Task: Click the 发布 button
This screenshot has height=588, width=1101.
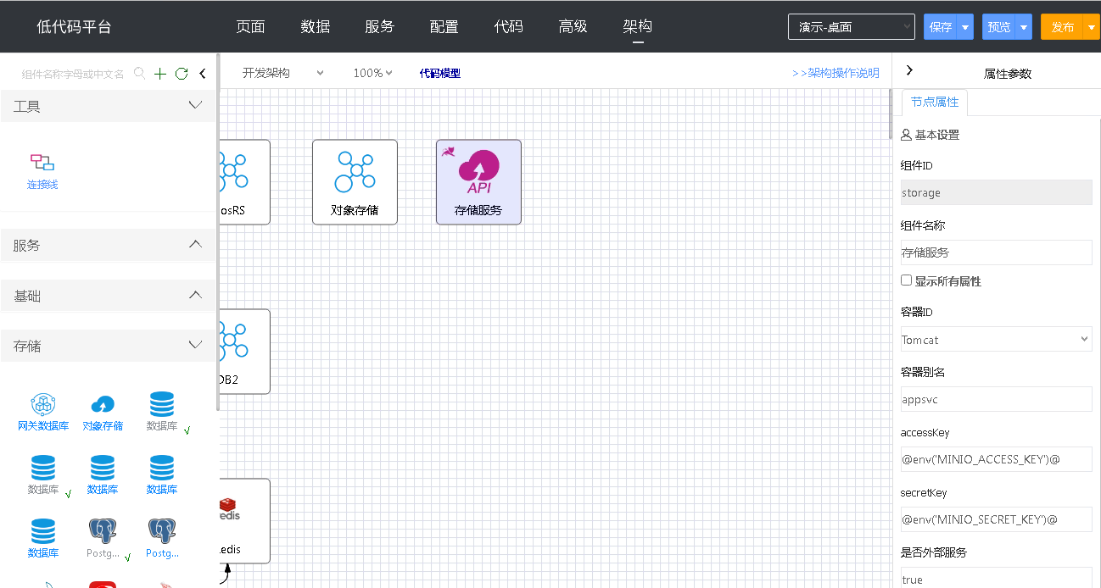Action: [x=1062, y=27]
